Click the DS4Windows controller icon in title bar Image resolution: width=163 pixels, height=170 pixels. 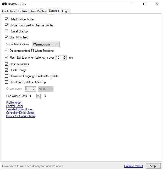click(4, 4)
